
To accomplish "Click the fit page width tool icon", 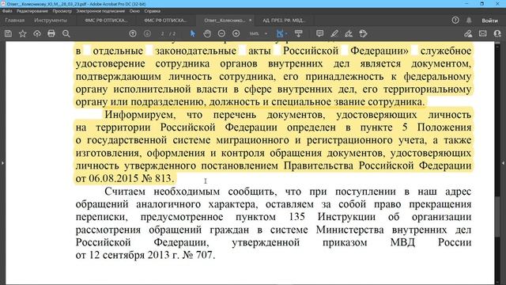I will point(280,33).
